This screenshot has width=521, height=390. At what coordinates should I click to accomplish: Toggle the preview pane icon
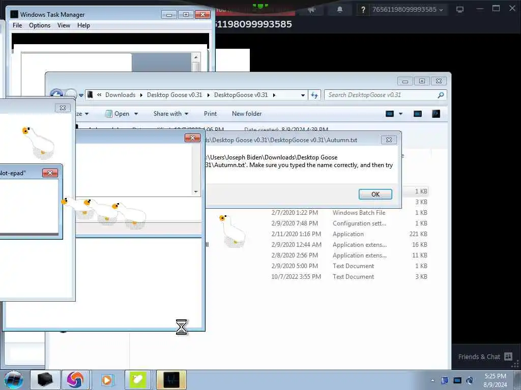(x=418, y=114)
